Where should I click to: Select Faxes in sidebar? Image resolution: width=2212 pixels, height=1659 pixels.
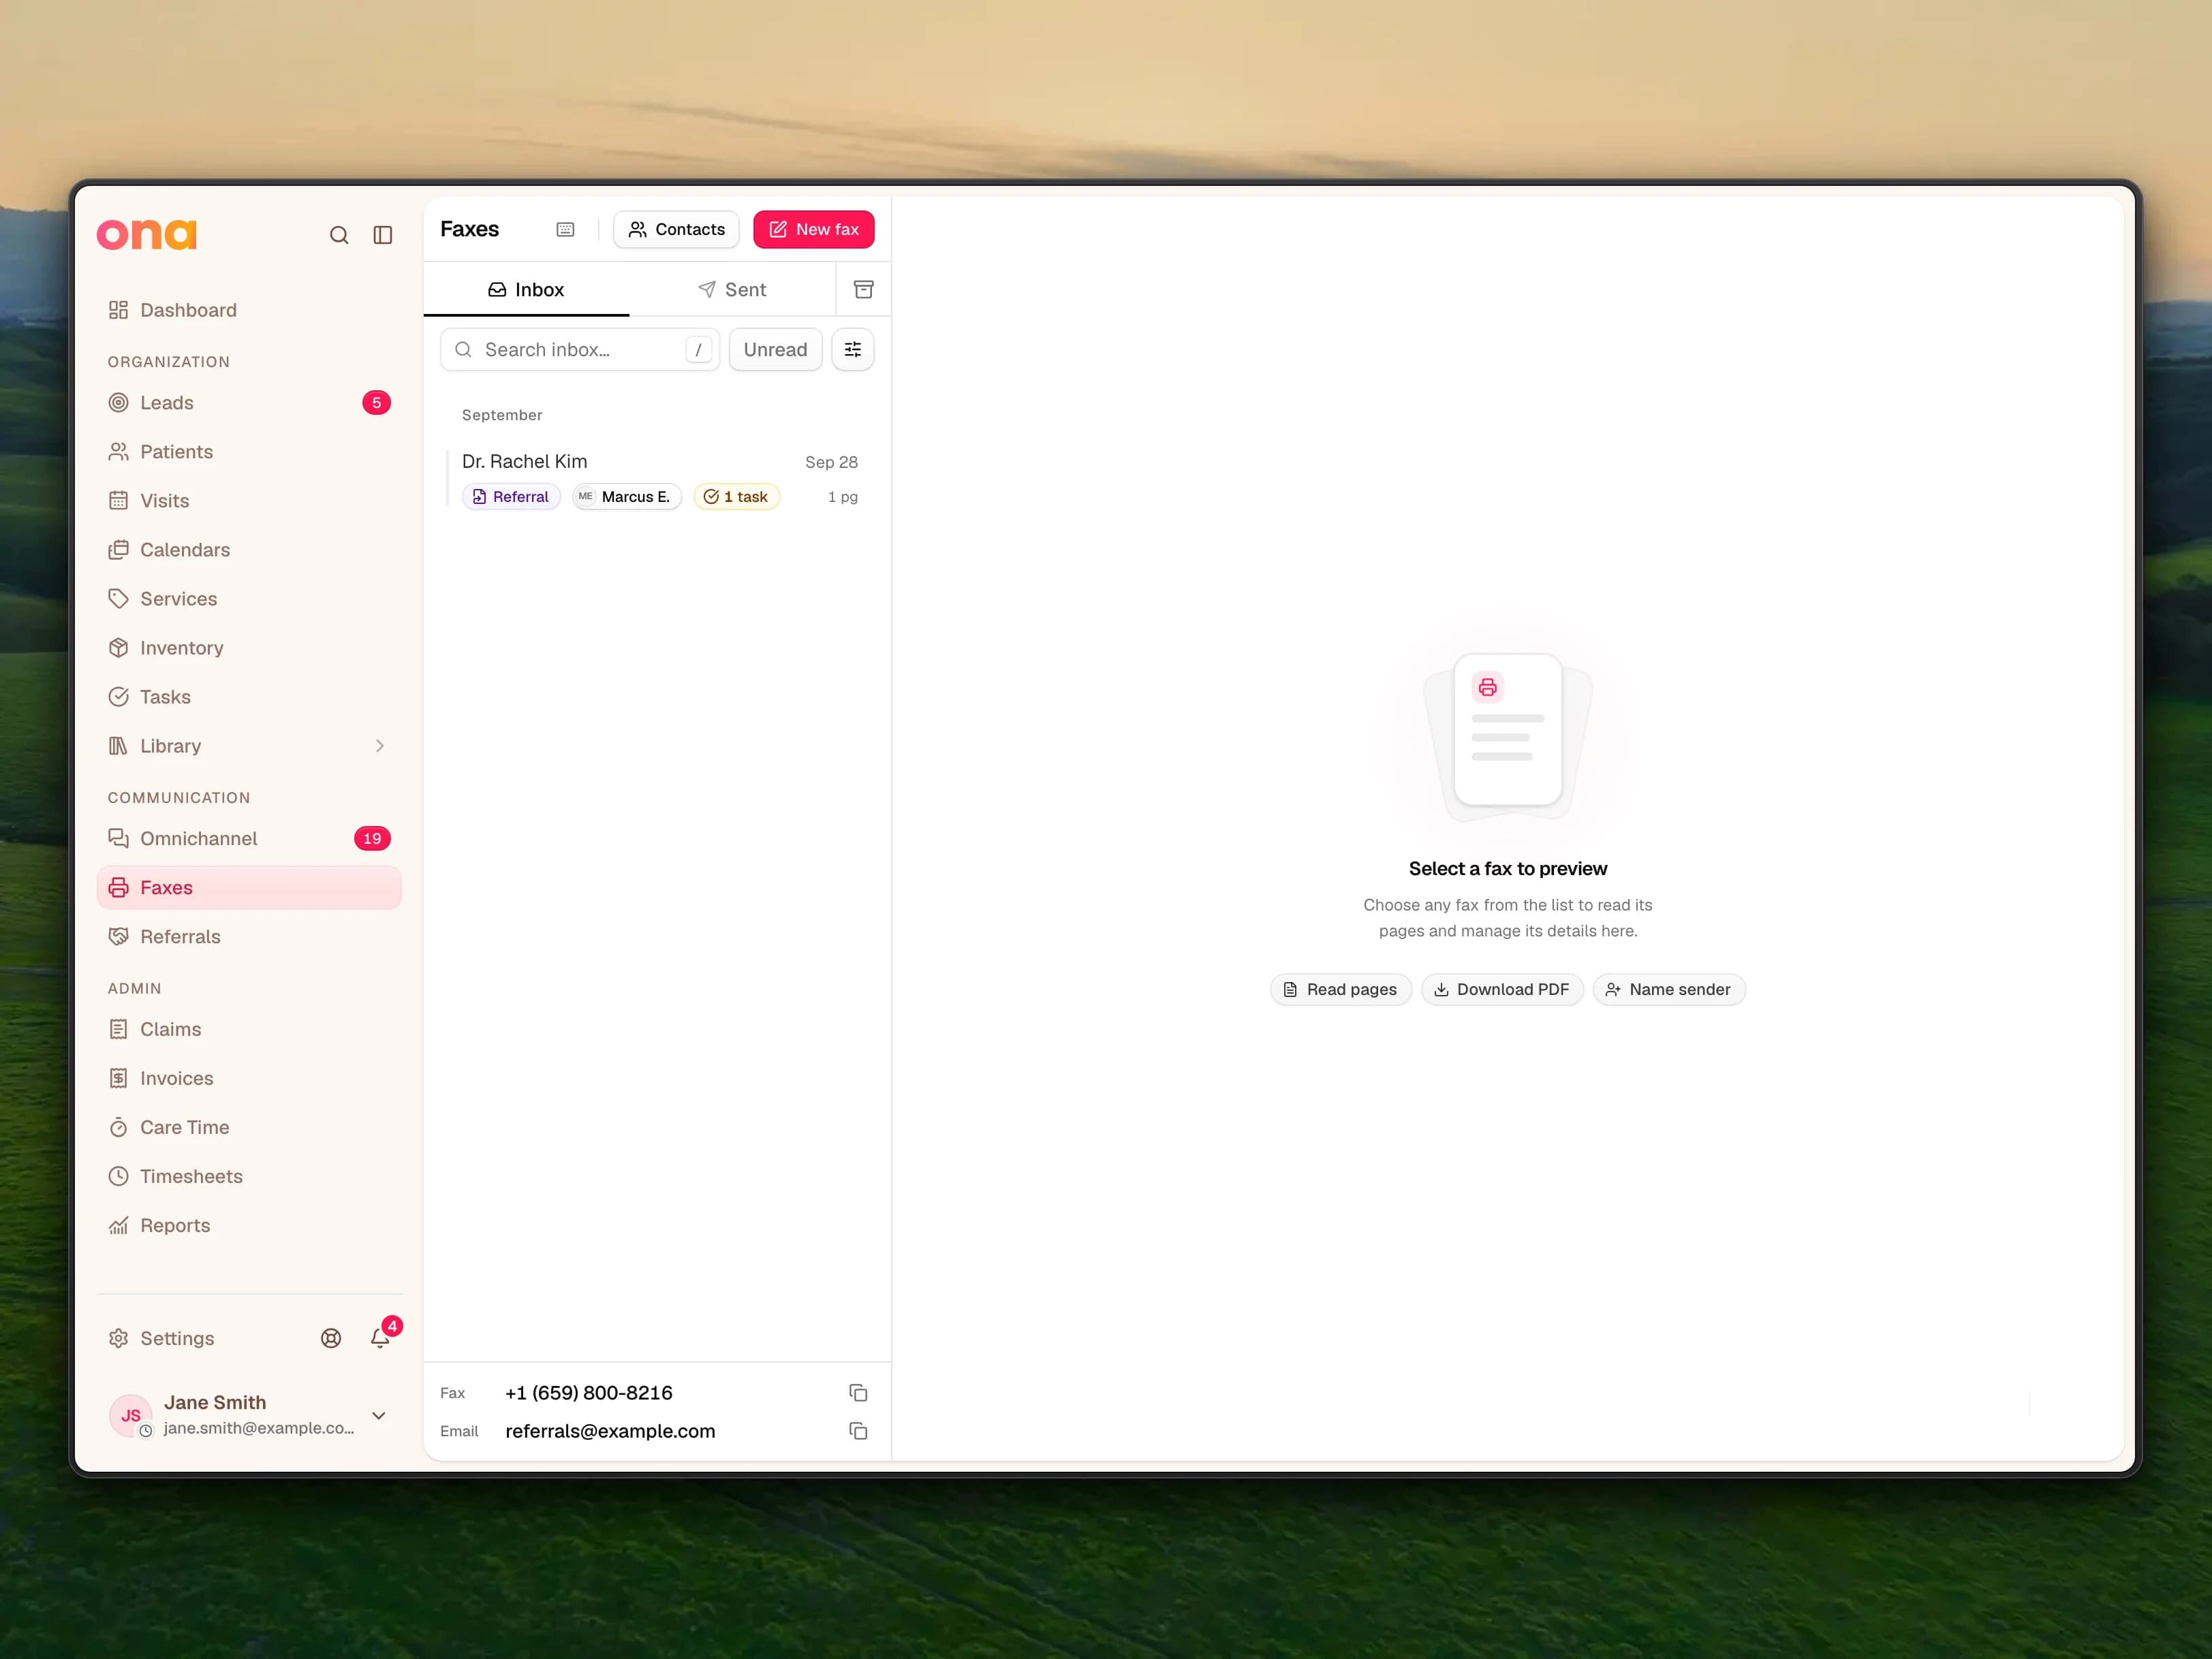pyautogui.click(x=249, y=887)
